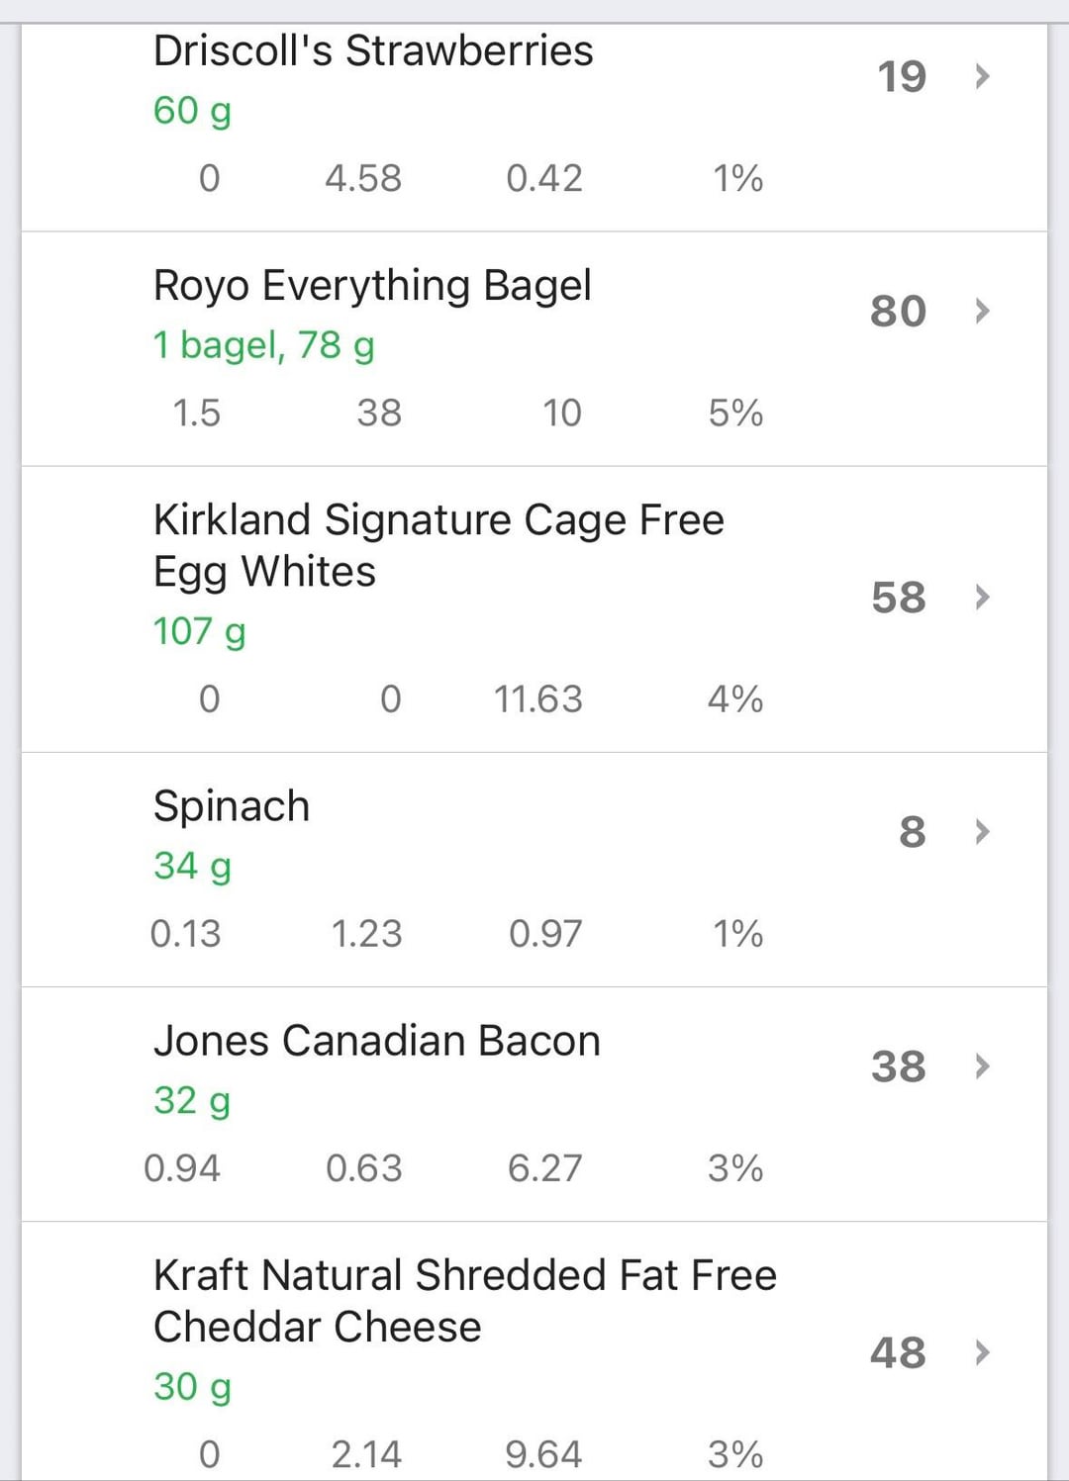Adjust the 34 g spinach serving
Viewport: 1069px width, 1481px height.
pos(192,866)
